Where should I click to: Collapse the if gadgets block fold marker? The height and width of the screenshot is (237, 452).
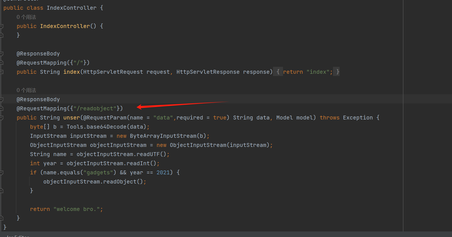pyautogui.click(x=1, y=172)
